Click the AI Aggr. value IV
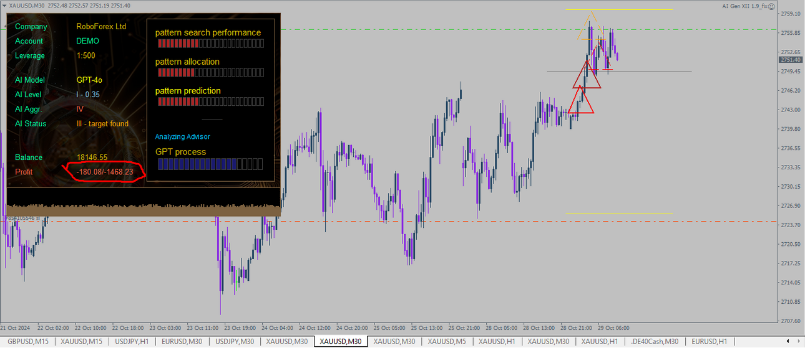Viewport: 805px width, 348px height. (80, 109)
